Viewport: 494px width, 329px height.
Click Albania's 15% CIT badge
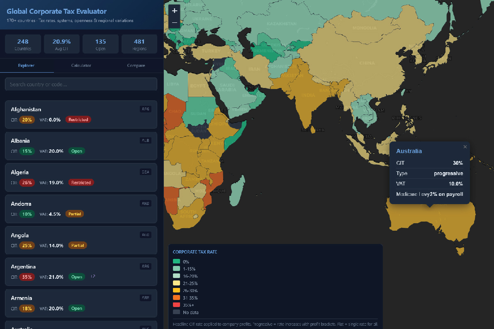tap(27, 151)
